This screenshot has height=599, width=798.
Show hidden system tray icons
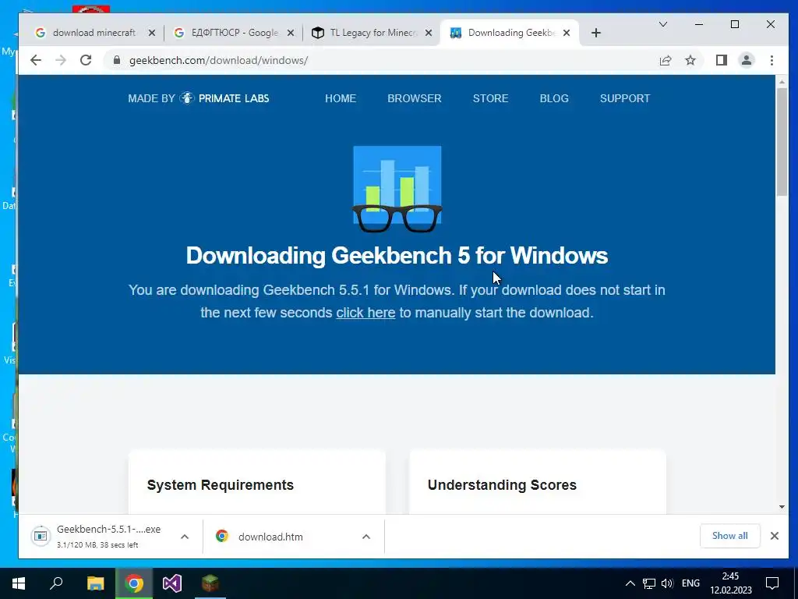[630, 583]
